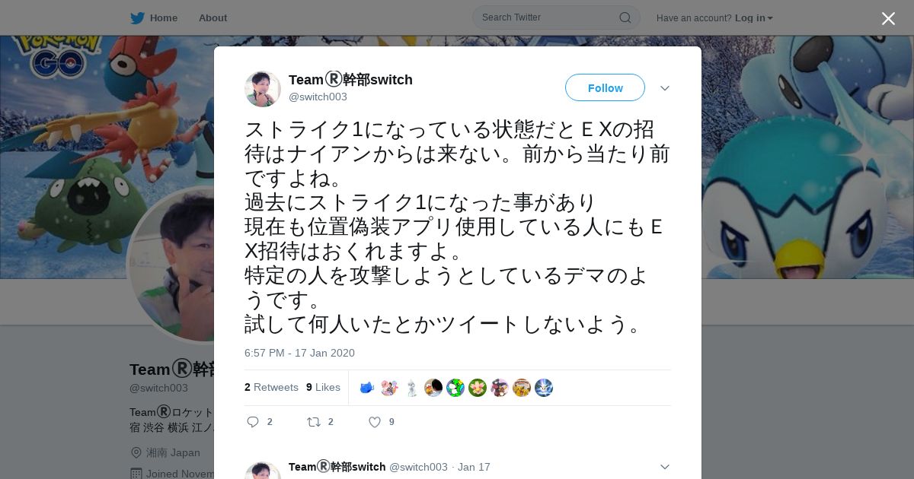The image size is (914, 479).
Task: Click the tweet author's profile picture
Action: click(263, 89)
